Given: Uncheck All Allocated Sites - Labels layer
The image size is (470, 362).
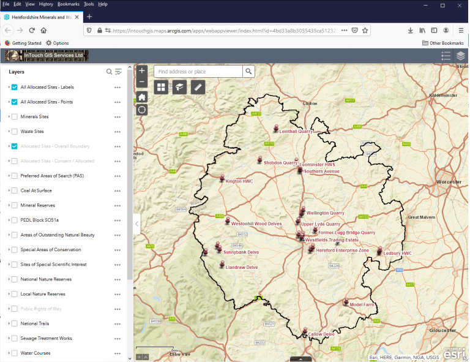Looking at the screenshot, I should [x=15, y=87].
